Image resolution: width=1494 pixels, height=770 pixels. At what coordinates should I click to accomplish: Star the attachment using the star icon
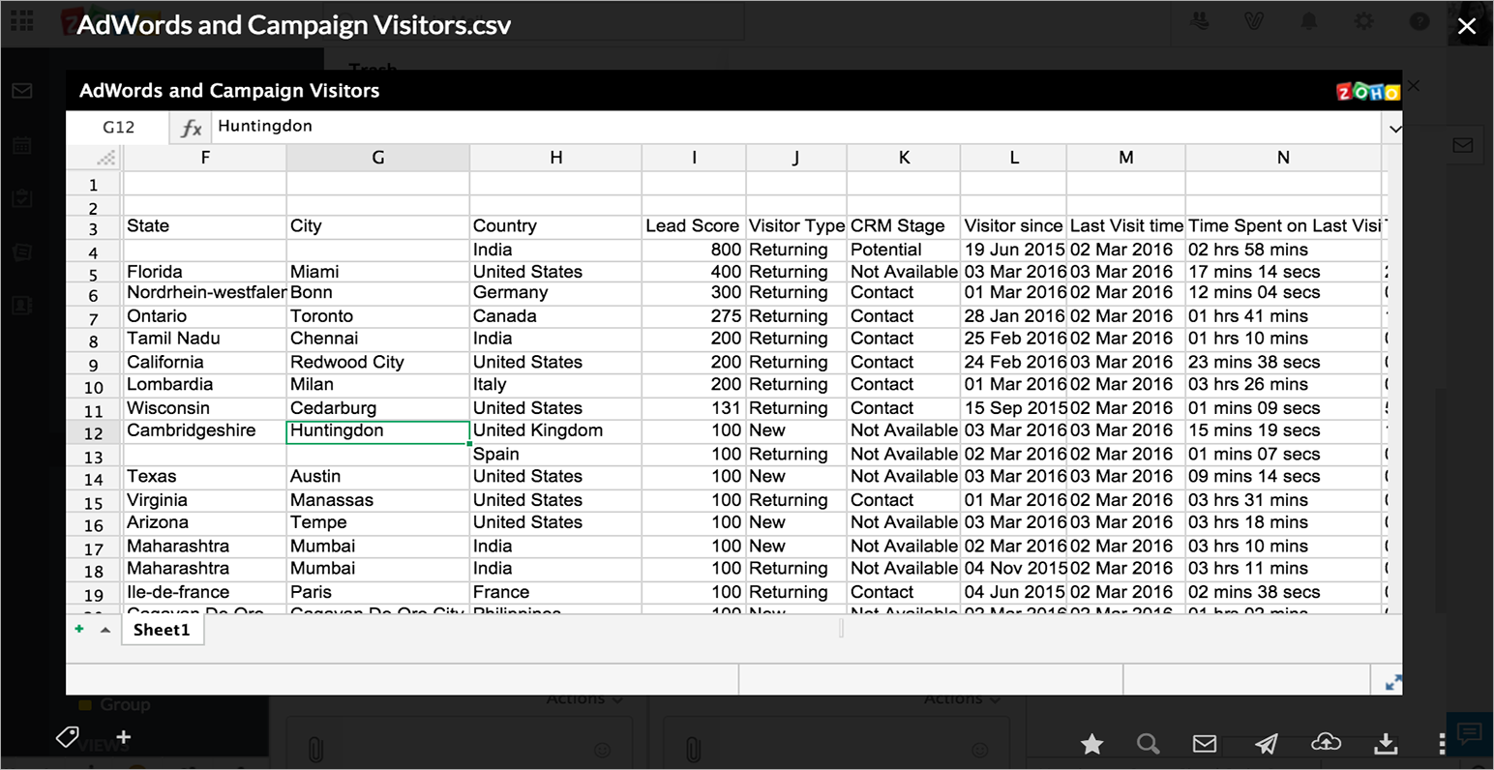pyautogui.click(x=1092, y=743)
